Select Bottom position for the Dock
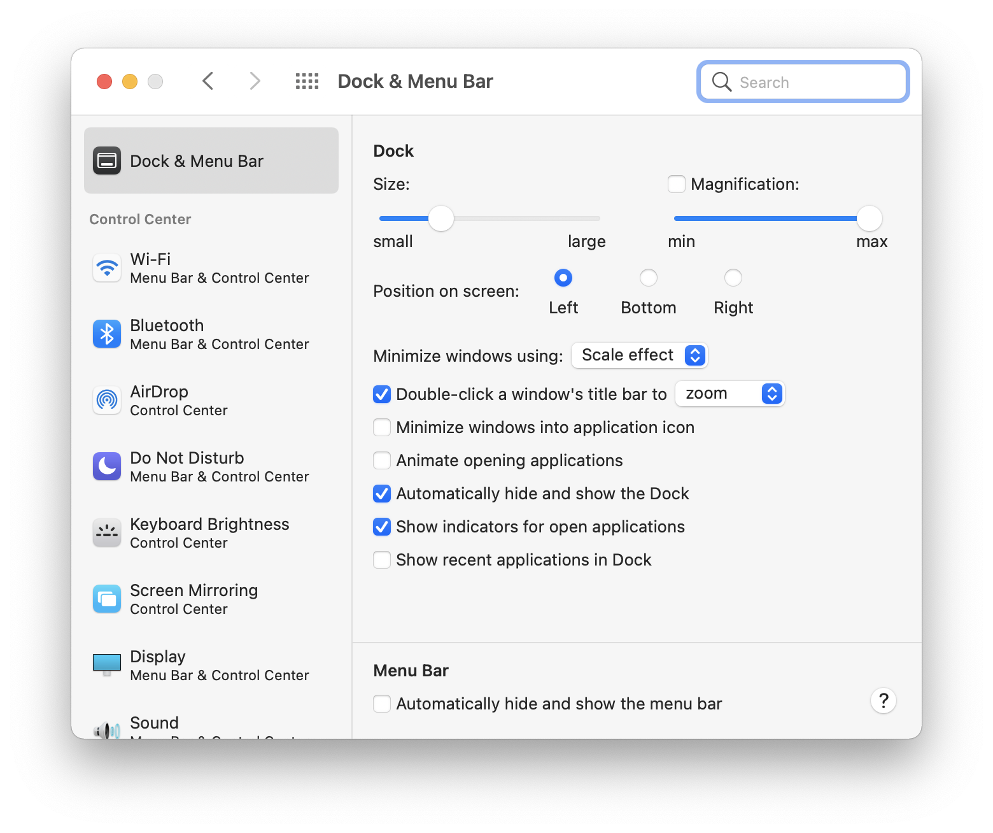This screenshot has width=993, height=833. click(x=648, y=278)
